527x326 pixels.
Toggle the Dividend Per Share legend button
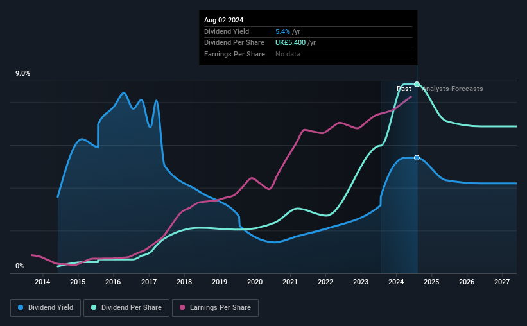point(126,308)
